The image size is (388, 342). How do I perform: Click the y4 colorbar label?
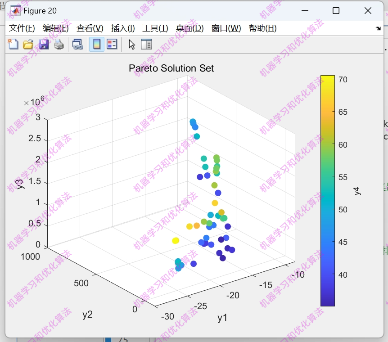[357, 191]
